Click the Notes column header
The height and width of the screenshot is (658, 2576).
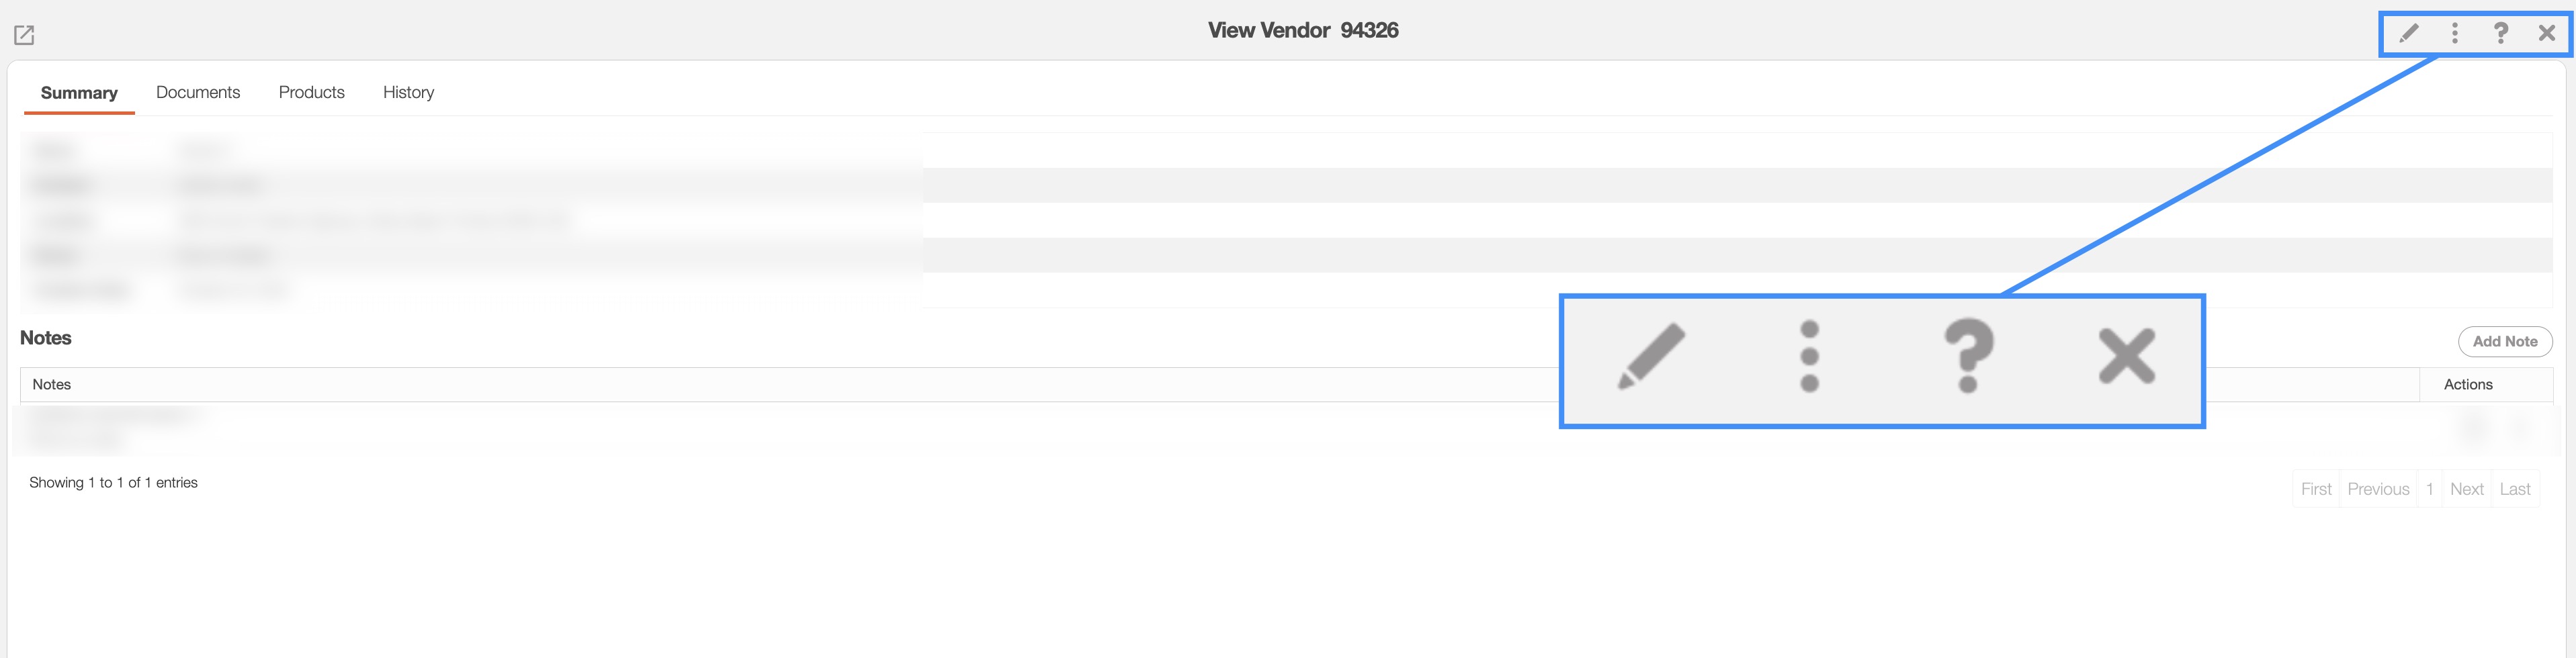(52, 384)
